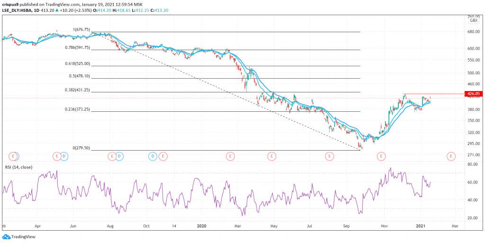Click the 2021 label on the time axis
Screen dimensions: 485x243
[x=421, y=226]
